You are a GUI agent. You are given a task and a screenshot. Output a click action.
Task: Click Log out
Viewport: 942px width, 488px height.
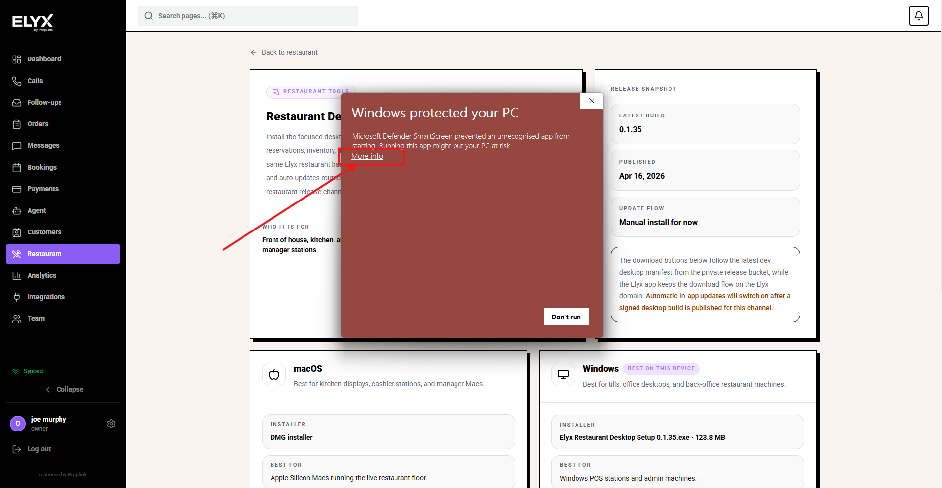(32, 449)
